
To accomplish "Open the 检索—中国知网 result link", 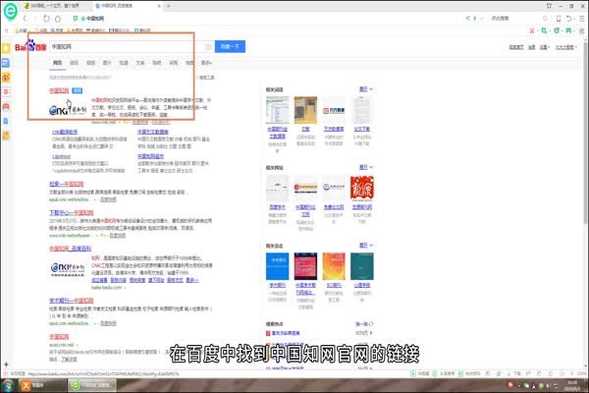I will pyautogui.click(x=66, y=184).
